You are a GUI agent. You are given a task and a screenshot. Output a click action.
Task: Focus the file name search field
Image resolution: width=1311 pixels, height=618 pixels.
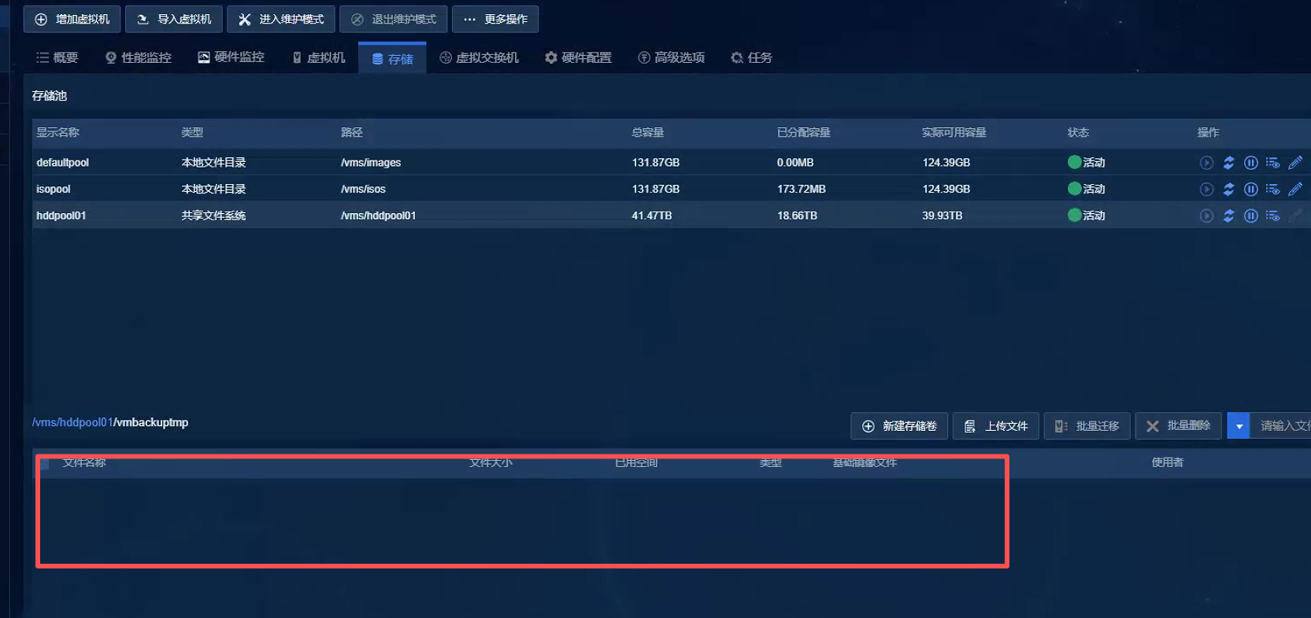pos(1283,426)
